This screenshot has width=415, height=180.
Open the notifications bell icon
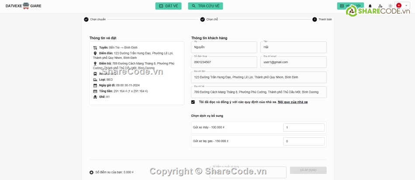tap(370, 6)
